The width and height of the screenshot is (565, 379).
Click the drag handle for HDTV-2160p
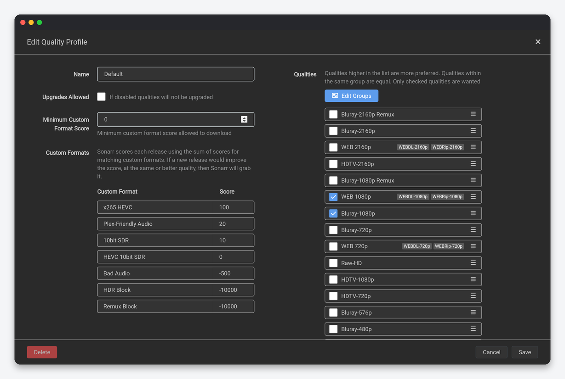(473, 164)
